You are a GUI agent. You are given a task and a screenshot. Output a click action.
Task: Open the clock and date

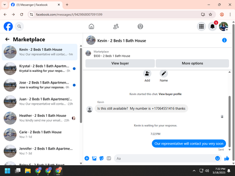coord(219,171)
